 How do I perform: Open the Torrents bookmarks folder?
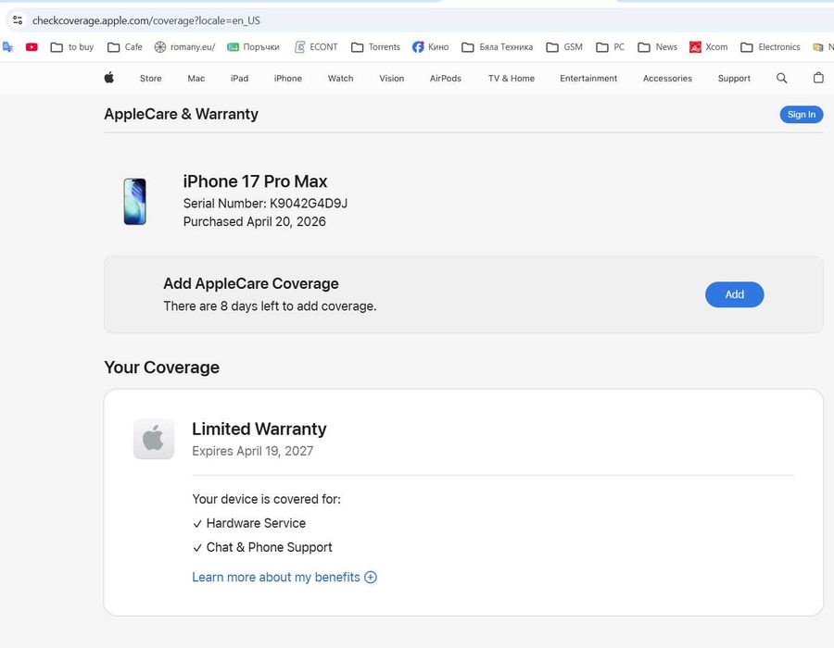click(x=375, y=47)
